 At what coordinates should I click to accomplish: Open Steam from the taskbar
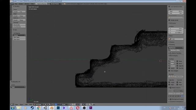[x=32, y=108]
